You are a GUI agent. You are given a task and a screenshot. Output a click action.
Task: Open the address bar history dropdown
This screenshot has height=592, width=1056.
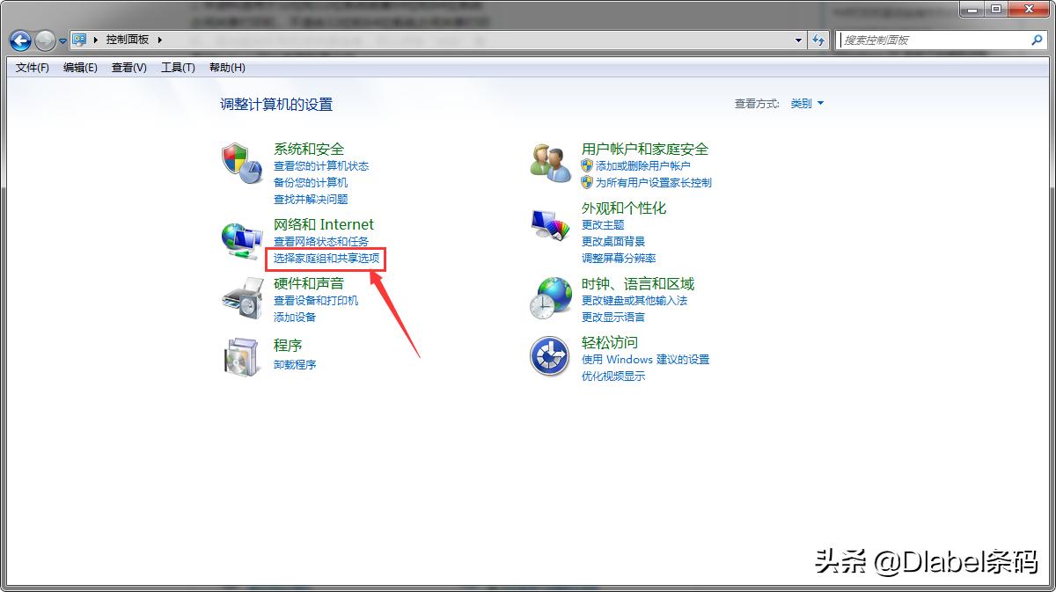[797, 40]
